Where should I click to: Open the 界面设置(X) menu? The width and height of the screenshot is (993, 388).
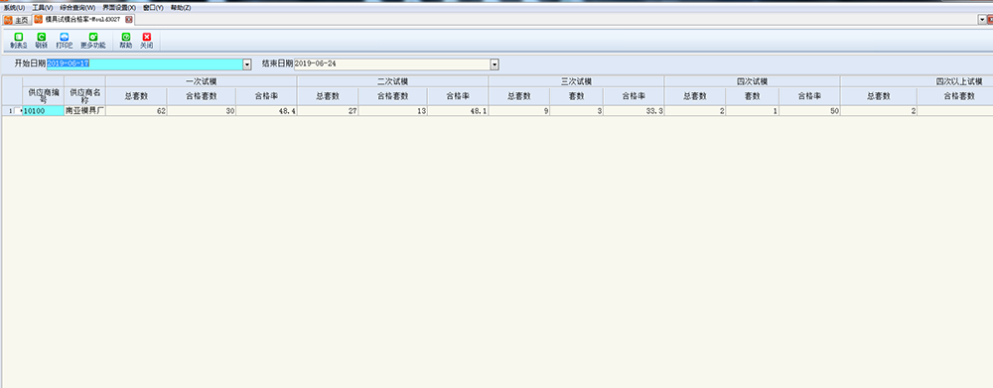(119, 8)
